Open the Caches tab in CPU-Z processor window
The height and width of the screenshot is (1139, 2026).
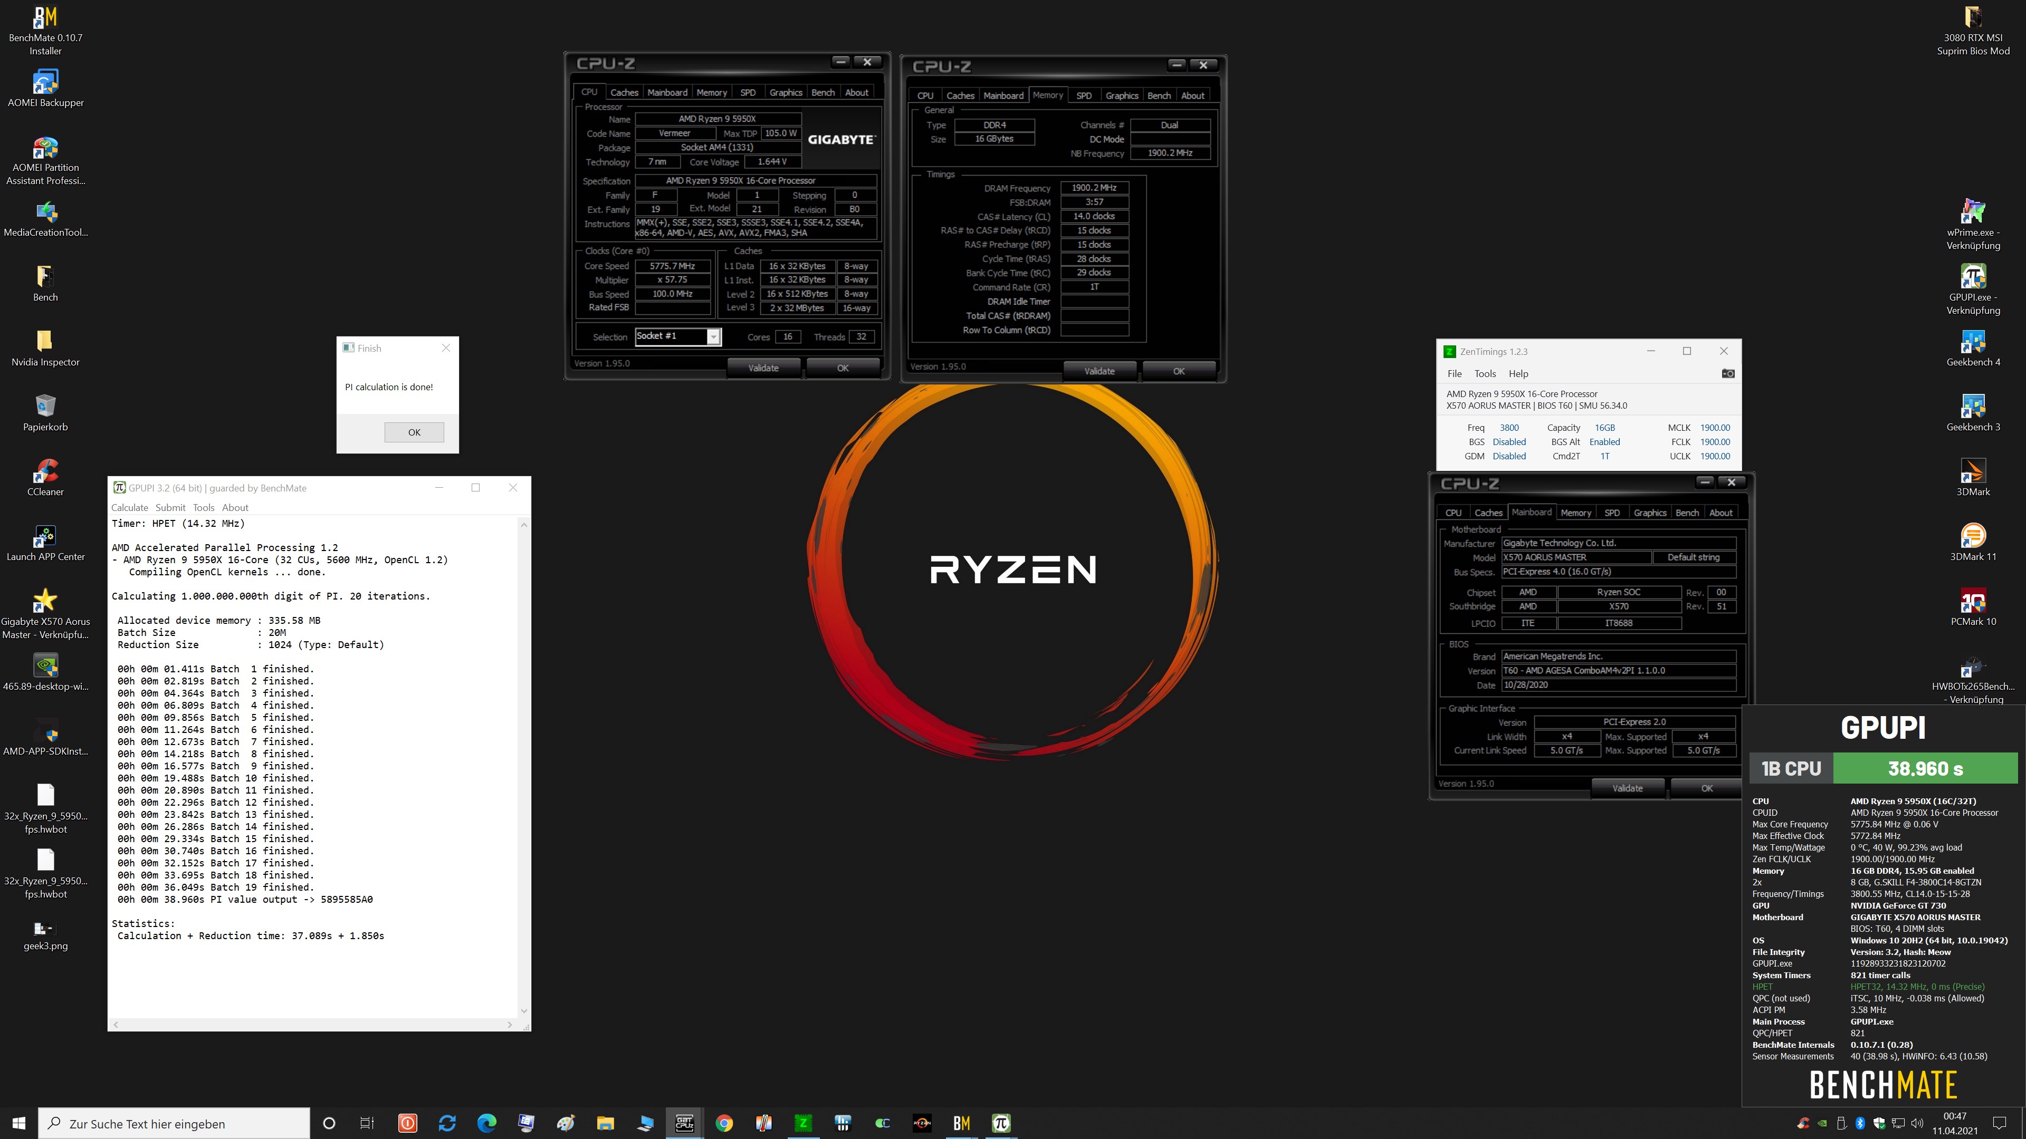coord(624,92)
